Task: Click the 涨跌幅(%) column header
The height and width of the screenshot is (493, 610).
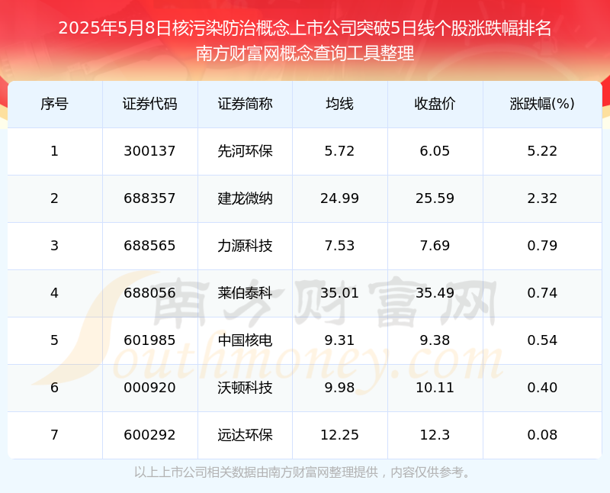Action: (542, 104)
